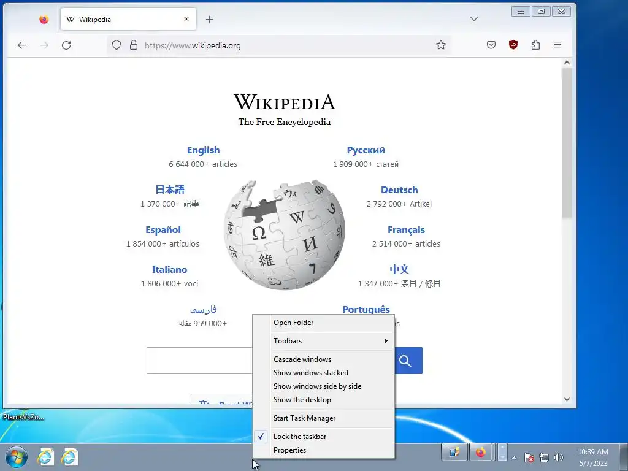Viewport: 628px width, 471px height.
Task: Open the Italiano Wikipedia link
Action: [x=169, y=270]
